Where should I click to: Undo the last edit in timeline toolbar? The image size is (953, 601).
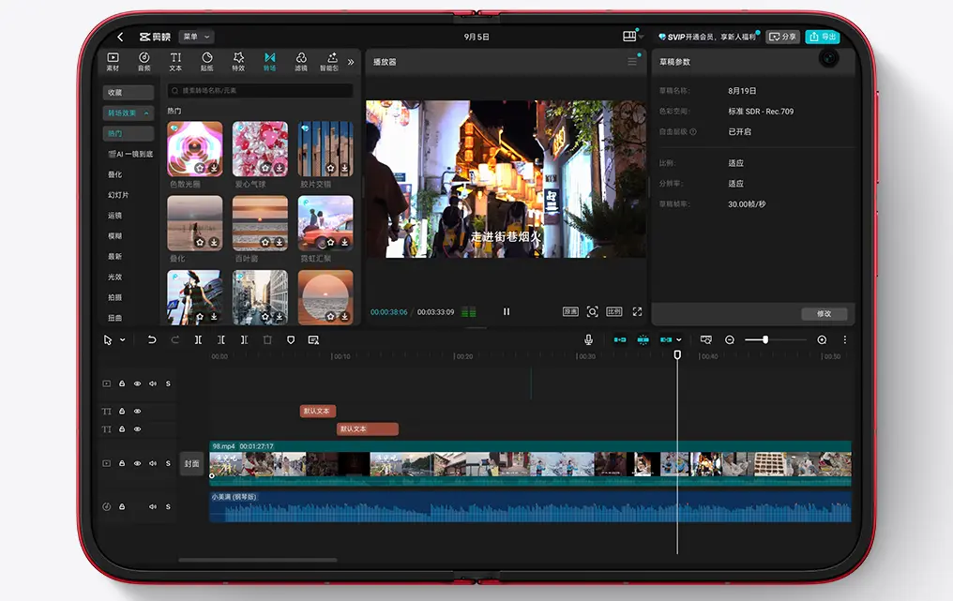coord(152,339)
